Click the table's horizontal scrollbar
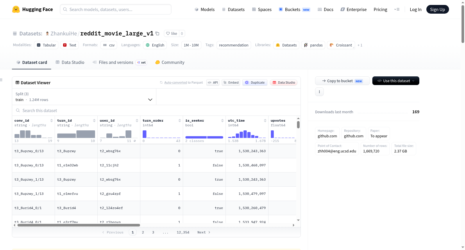 coord(79,225)
